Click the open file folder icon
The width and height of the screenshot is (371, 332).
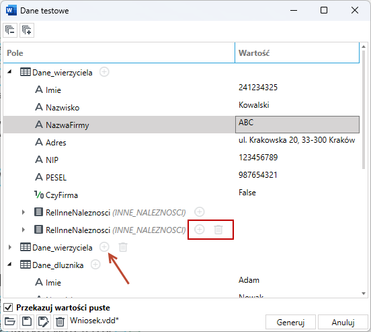tap(10, 322)
